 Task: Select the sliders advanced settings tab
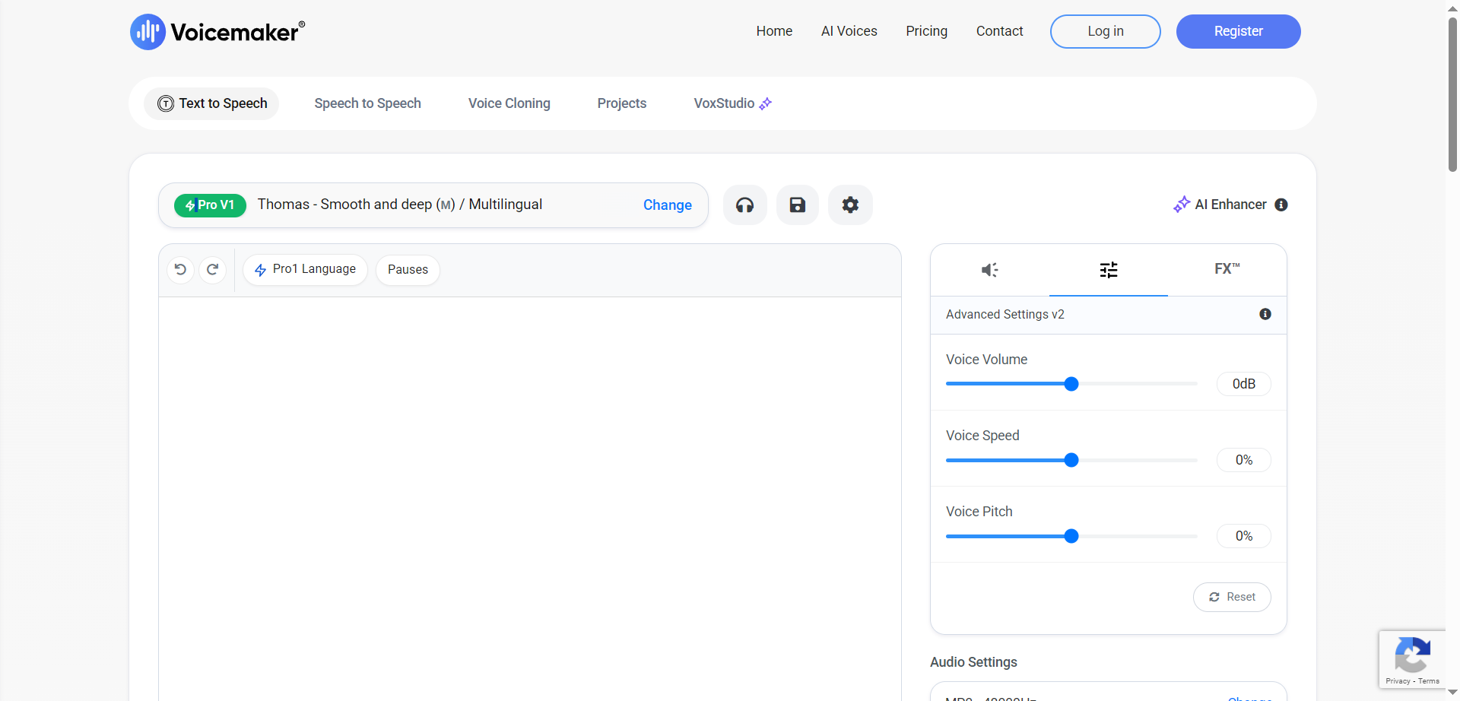pos(1109,270)
